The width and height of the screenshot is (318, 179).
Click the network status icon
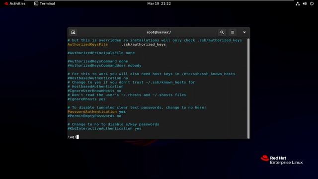tap(298, 3)
